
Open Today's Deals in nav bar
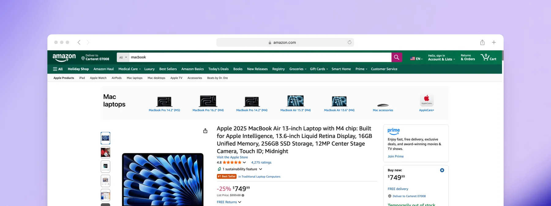pos(218,69)
